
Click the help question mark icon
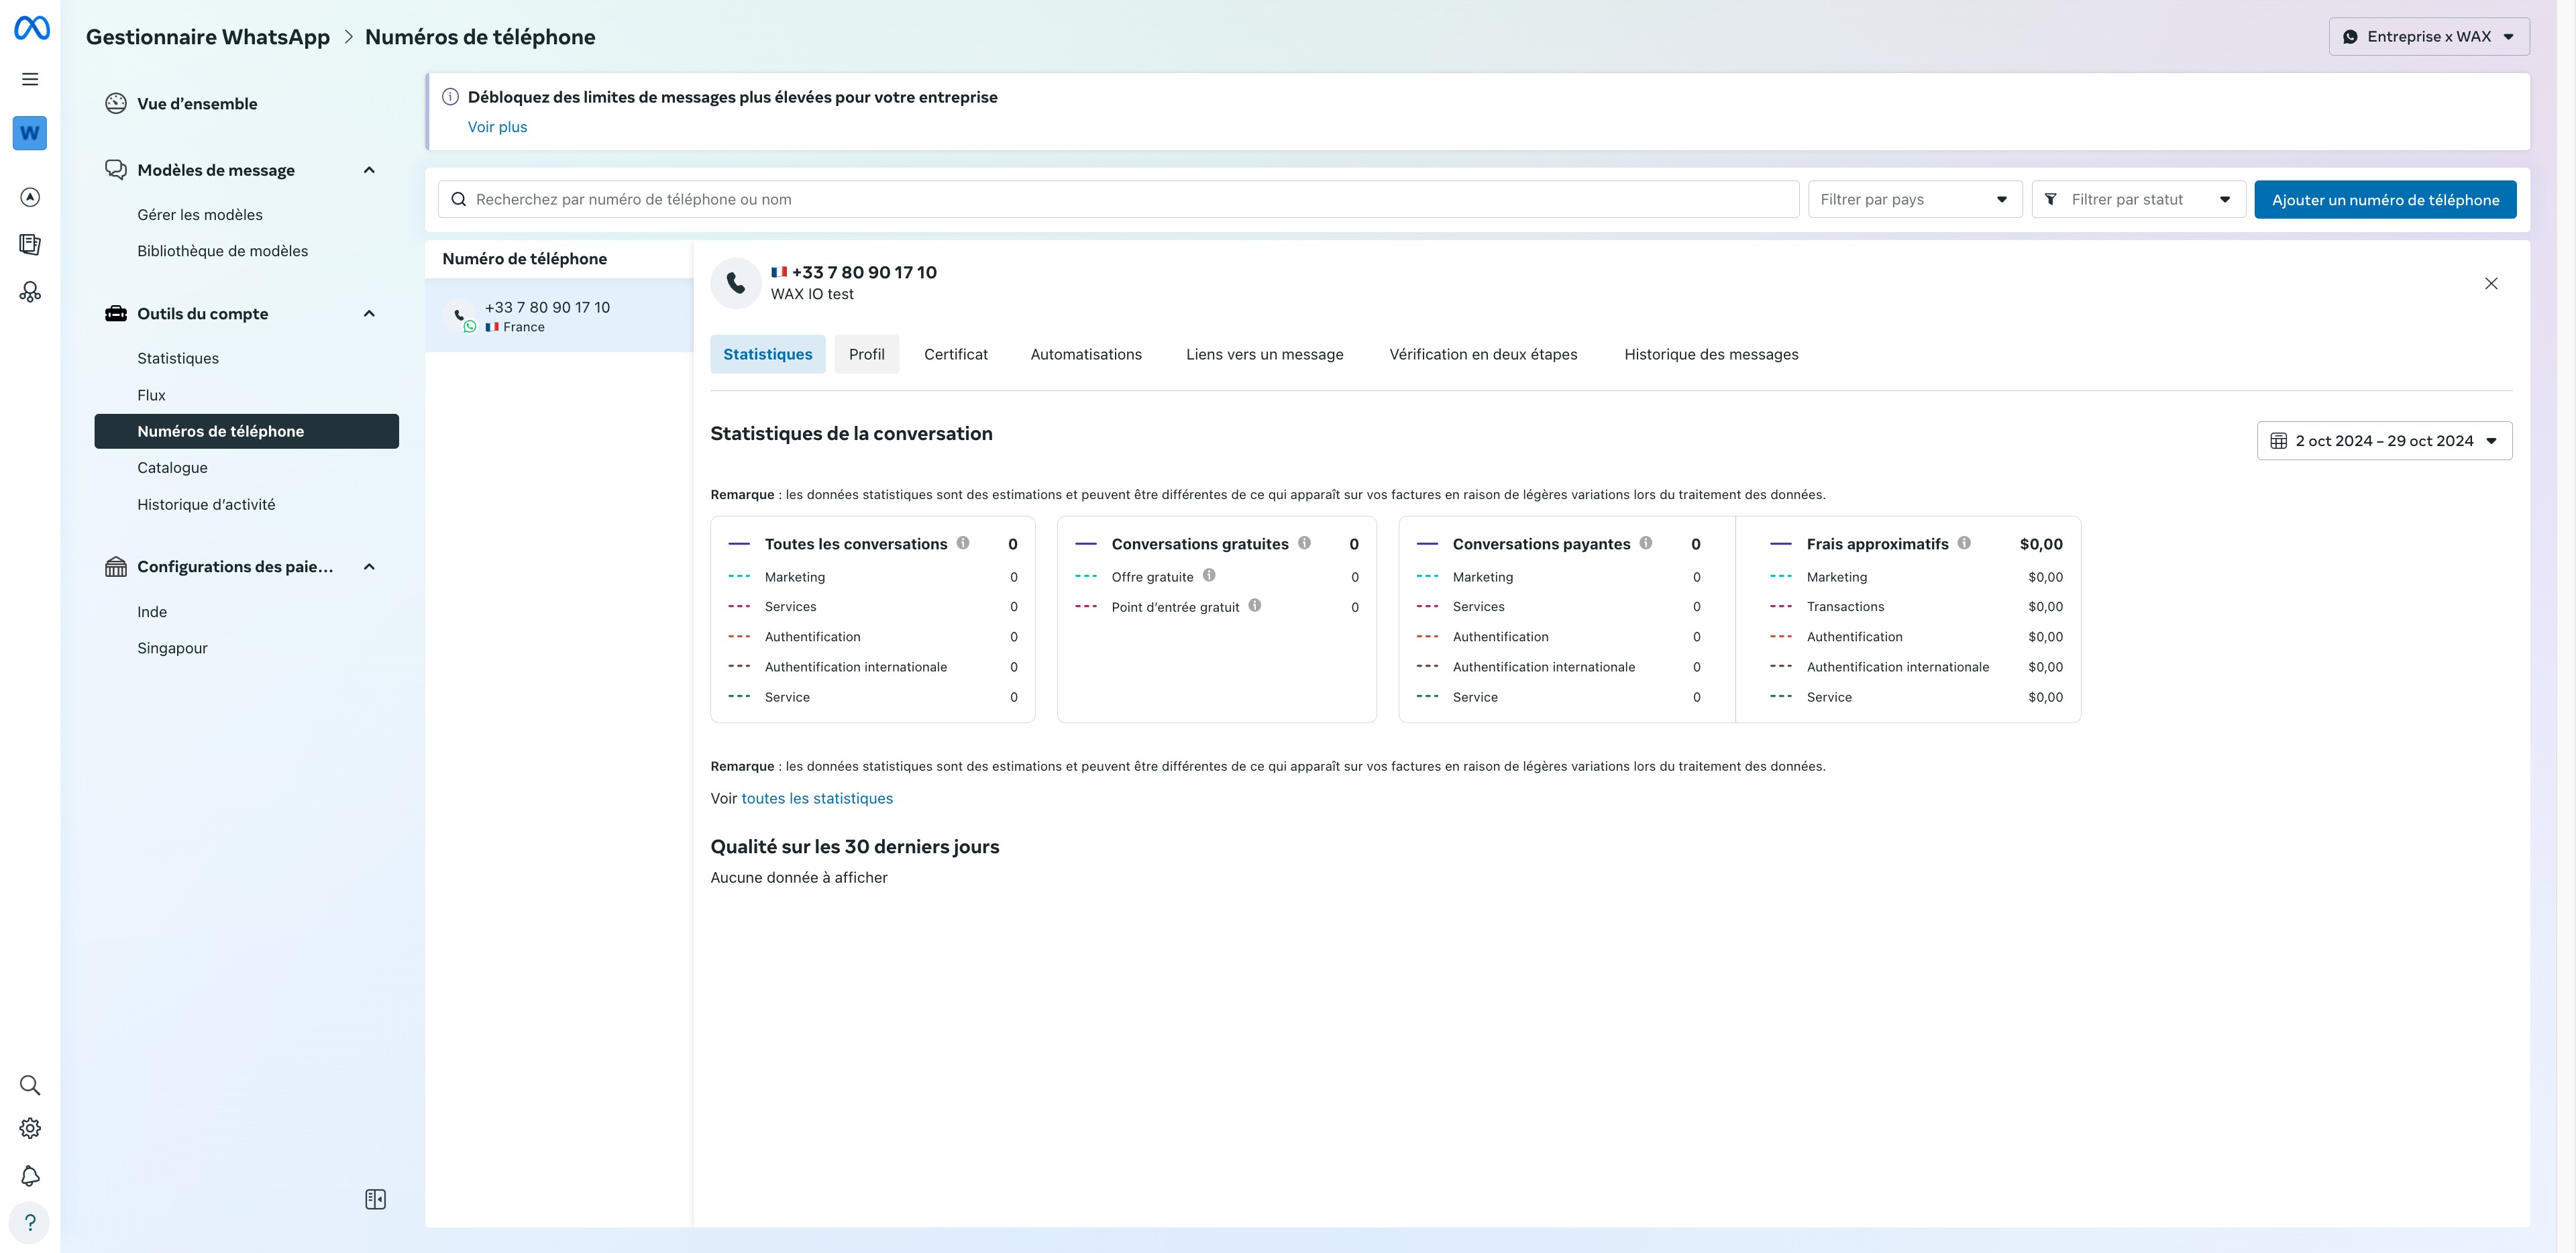30,1222
